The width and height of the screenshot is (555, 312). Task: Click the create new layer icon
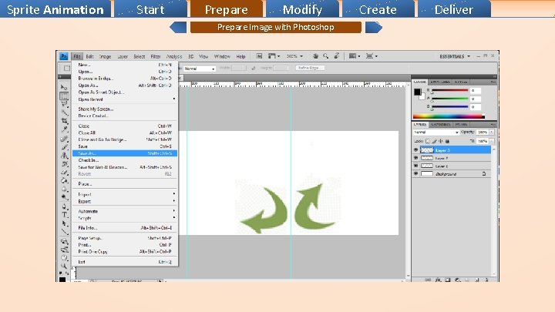click(477, 280)
